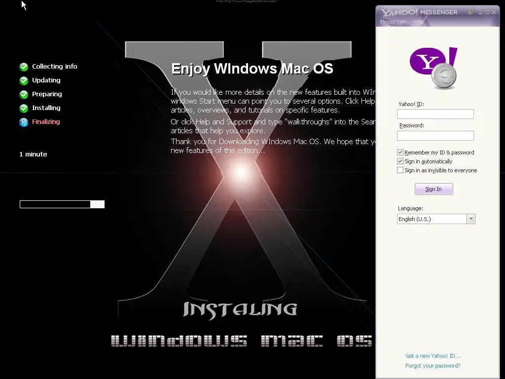This screenshot has height=379, width=505.
Task: Click the Yahoo! smiley logo in Messenger
Action: coord(434,68)
